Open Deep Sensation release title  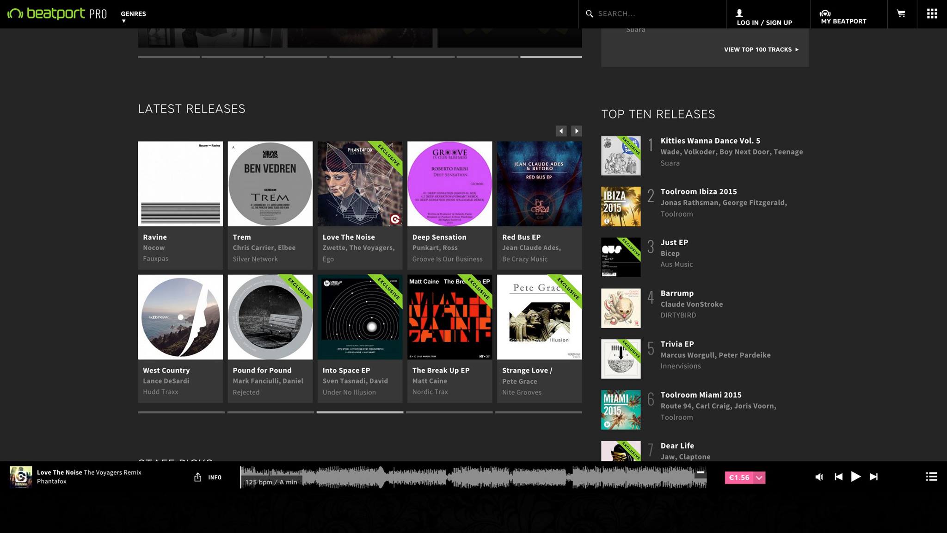tap(439, 237)
